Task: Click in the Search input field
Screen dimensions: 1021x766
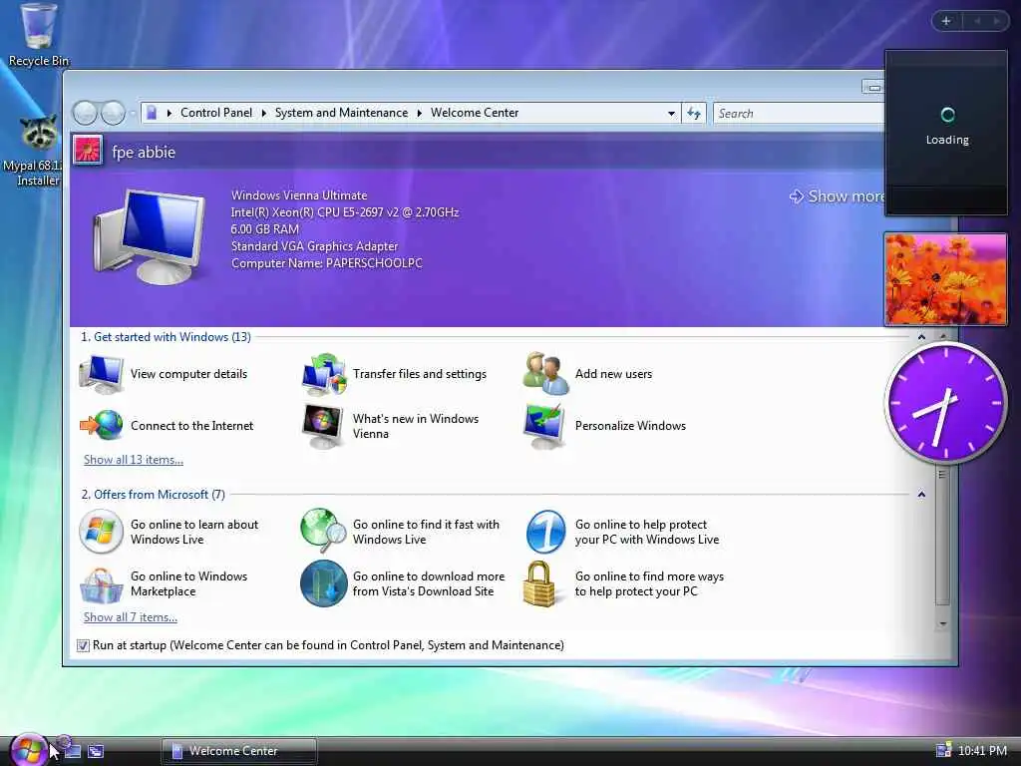Action: [799, 114]
